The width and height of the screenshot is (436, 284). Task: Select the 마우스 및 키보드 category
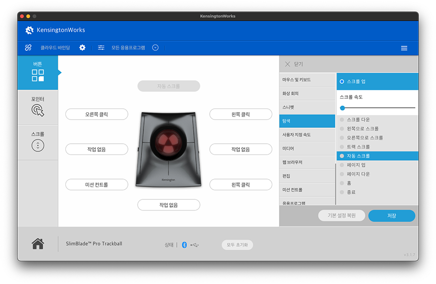click(x=307, y=80)
